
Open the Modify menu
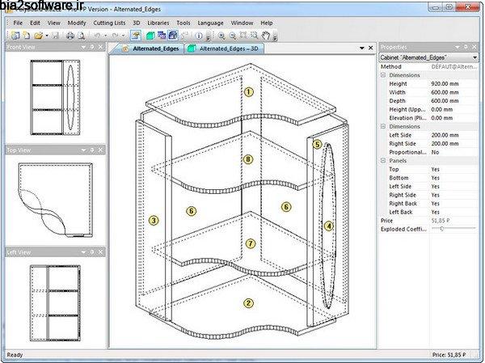tap(77, 23)
